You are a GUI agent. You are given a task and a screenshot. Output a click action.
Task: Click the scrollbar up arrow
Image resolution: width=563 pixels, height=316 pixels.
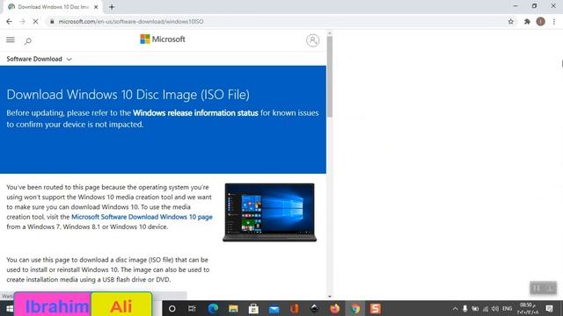(329, 33)
